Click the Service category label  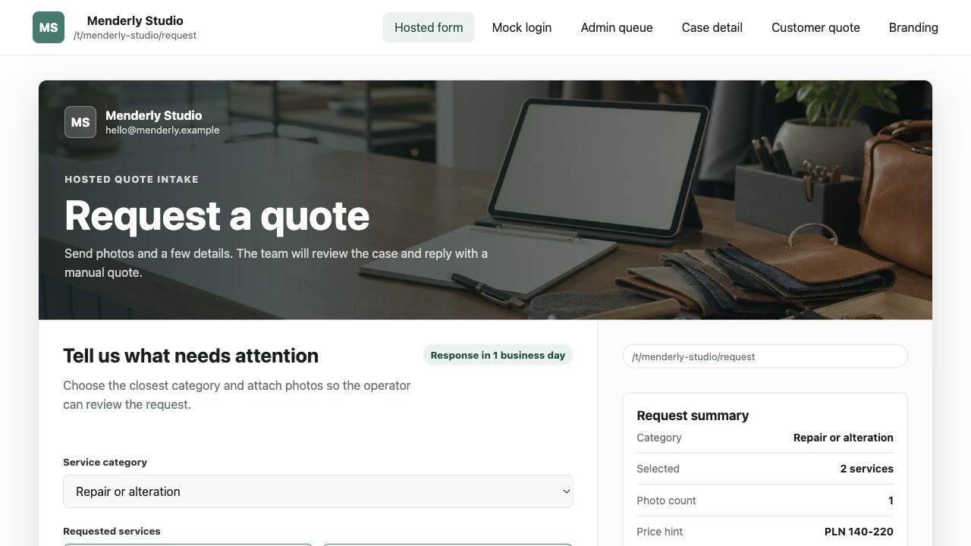(x=105, y=462)
